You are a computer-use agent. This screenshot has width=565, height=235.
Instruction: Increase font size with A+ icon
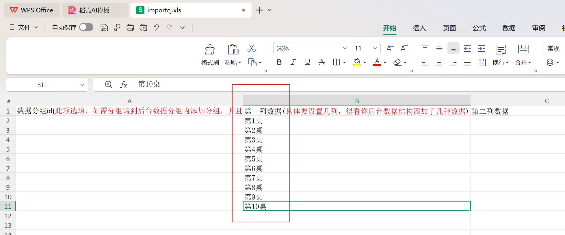point(390,48)
